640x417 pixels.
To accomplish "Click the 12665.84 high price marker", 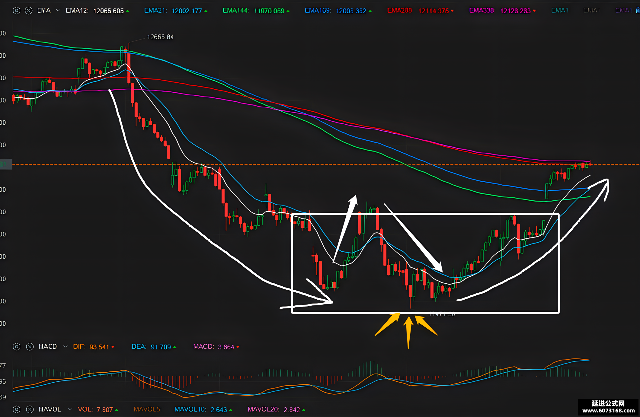I will [x=160, y=37].
